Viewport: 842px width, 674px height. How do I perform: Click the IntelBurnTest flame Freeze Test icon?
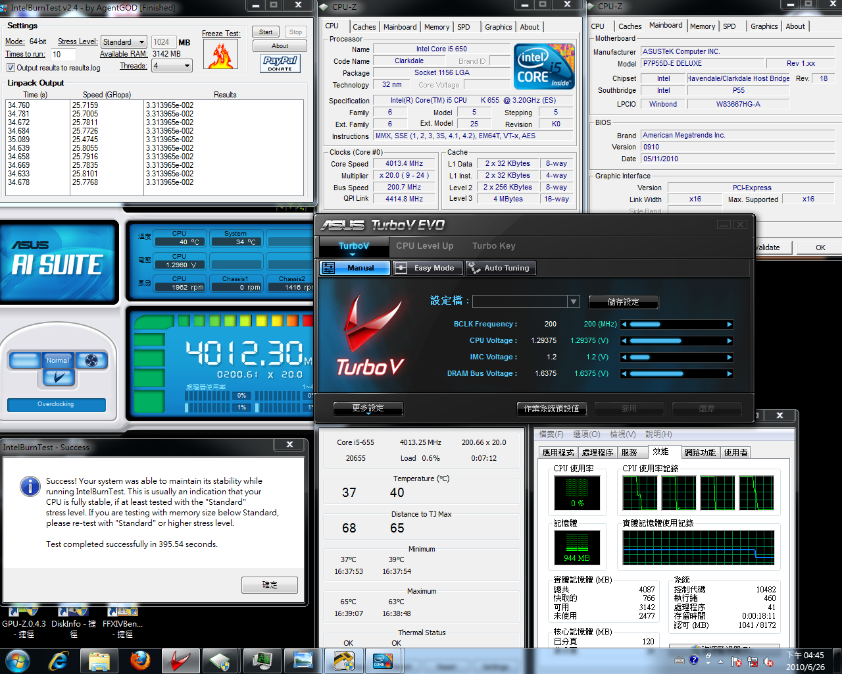point(220,54)
